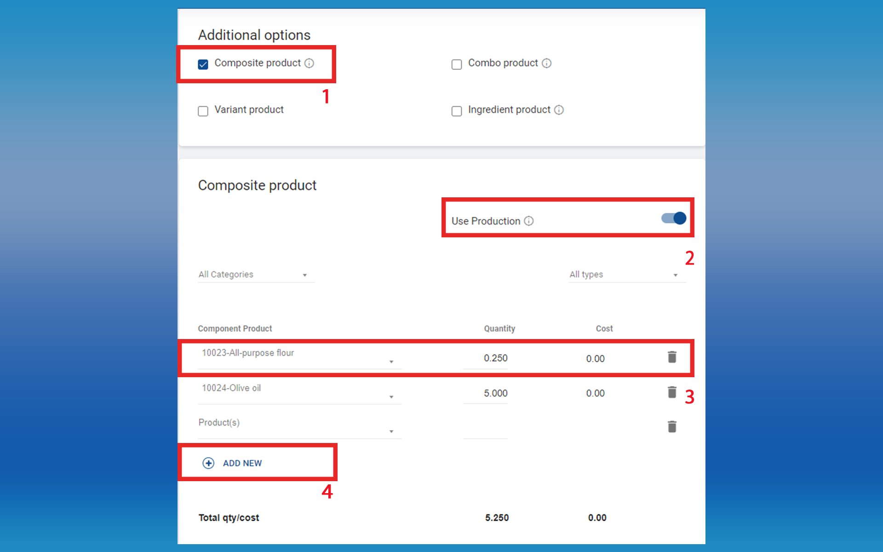Click the ADD NEW button text
883x552 pixels.
point(242,463)
